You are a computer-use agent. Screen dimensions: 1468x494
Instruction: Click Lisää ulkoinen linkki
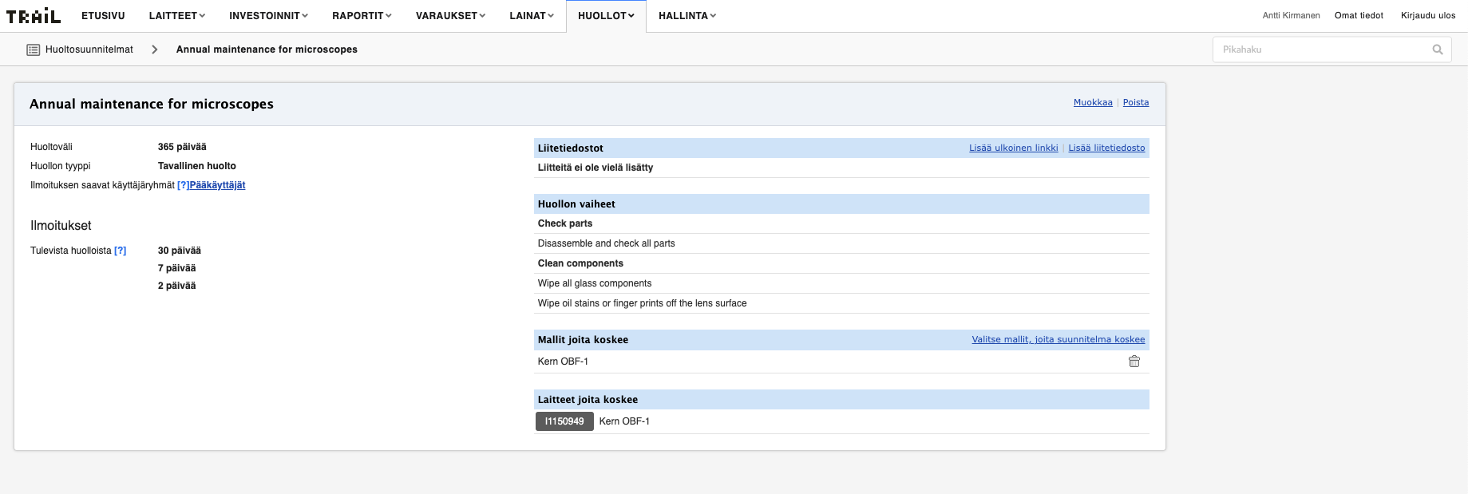[1014, 148]
